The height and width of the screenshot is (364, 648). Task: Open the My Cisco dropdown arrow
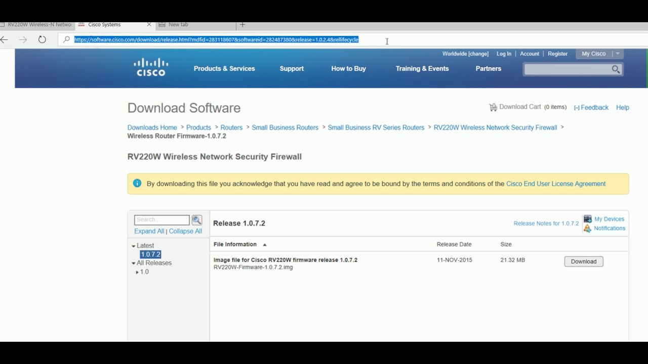(x=618, y=54)
